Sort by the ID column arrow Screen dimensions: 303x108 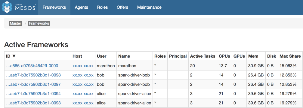tap(14, 56)
